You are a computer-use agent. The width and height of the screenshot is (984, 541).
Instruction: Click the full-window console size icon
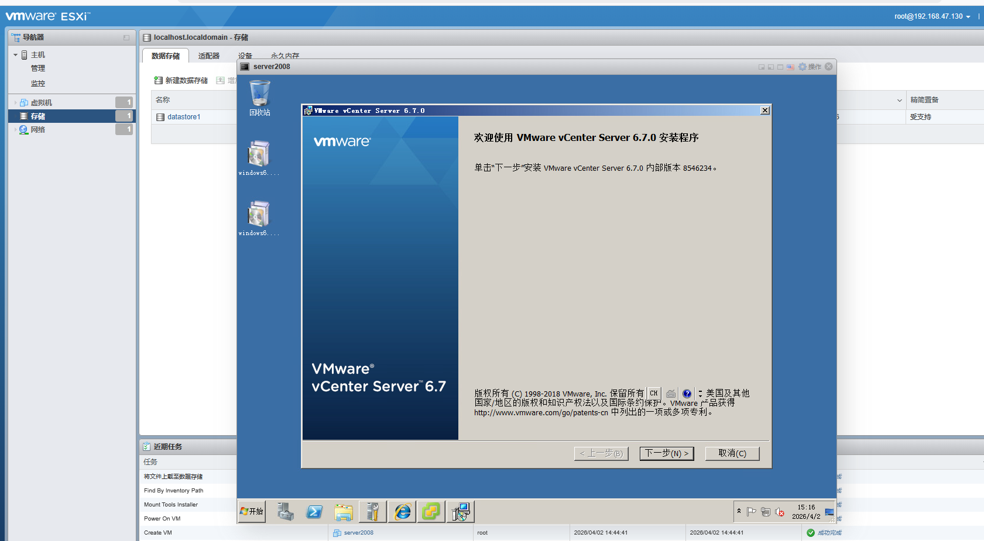point(780,67)
